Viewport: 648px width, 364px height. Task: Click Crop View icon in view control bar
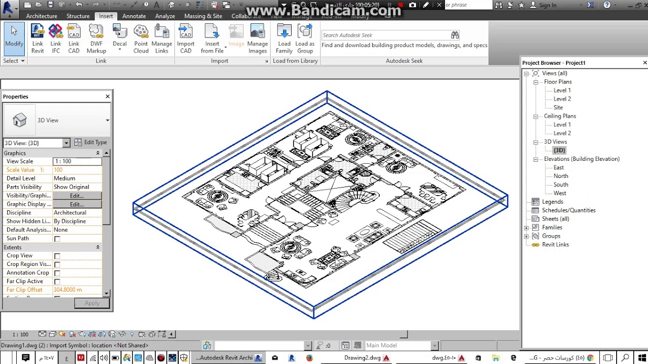tap(92, 334)
